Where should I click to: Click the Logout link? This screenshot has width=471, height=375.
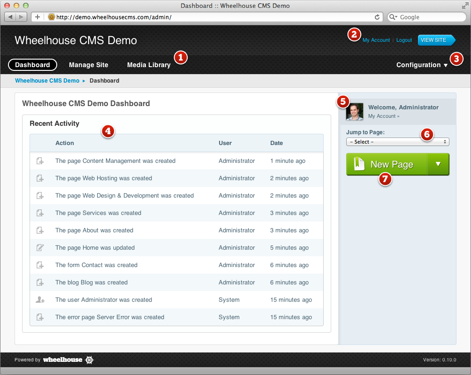tap(404, 40)
